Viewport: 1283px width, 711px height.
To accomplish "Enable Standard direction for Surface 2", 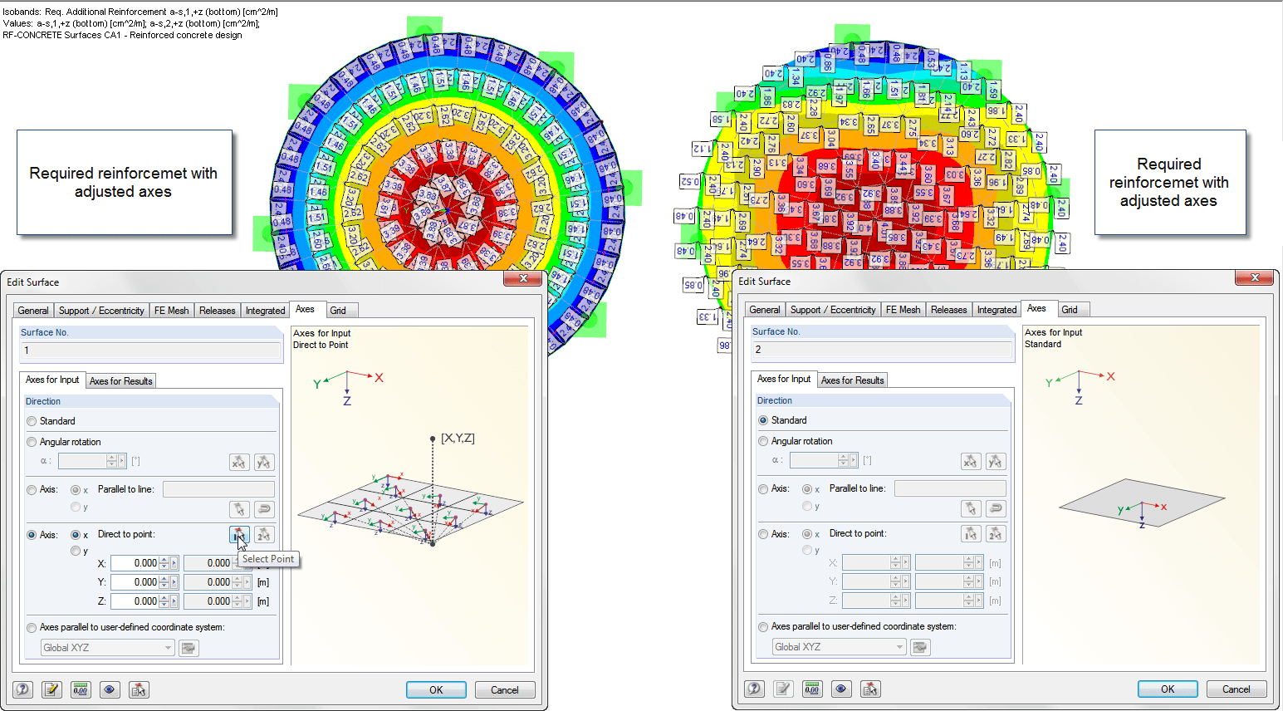I will (x=763, y=420).
